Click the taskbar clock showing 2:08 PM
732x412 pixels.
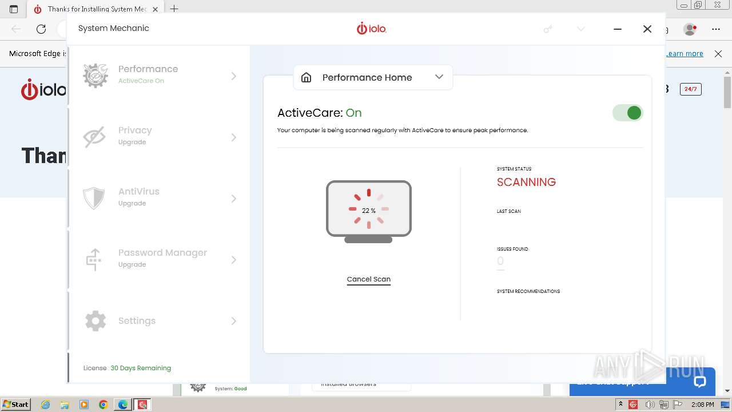click(703, 405)
